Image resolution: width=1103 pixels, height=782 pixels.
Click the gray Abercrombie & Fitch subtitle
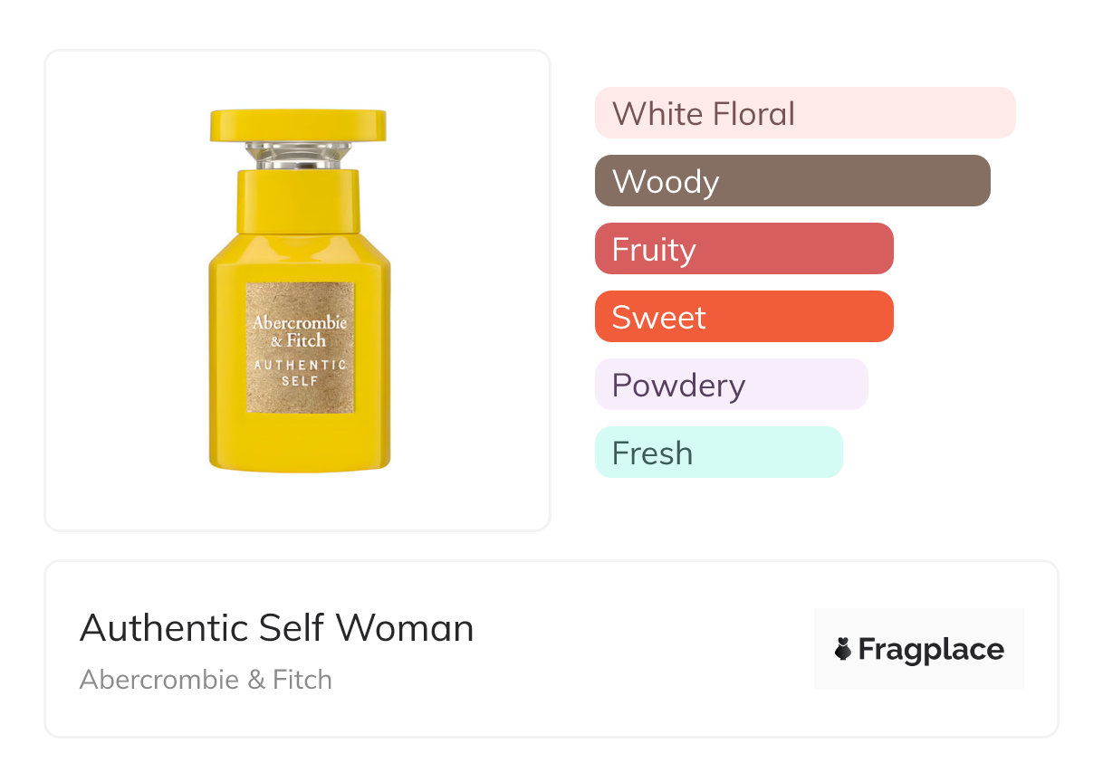click(x=206, y=680)
